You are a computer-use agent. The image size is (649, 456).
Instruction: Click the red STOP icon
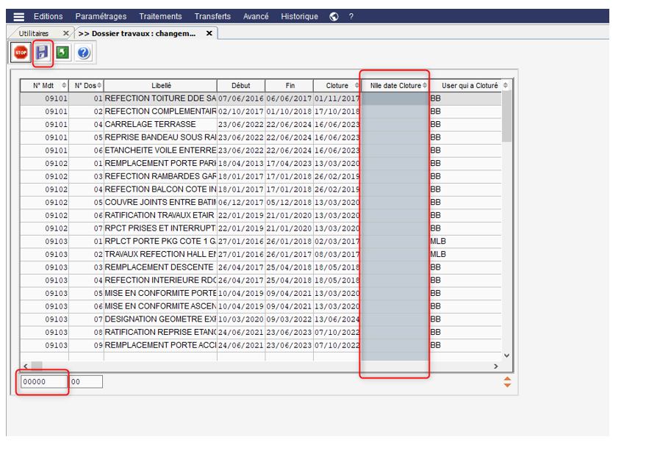pos(21,52)
